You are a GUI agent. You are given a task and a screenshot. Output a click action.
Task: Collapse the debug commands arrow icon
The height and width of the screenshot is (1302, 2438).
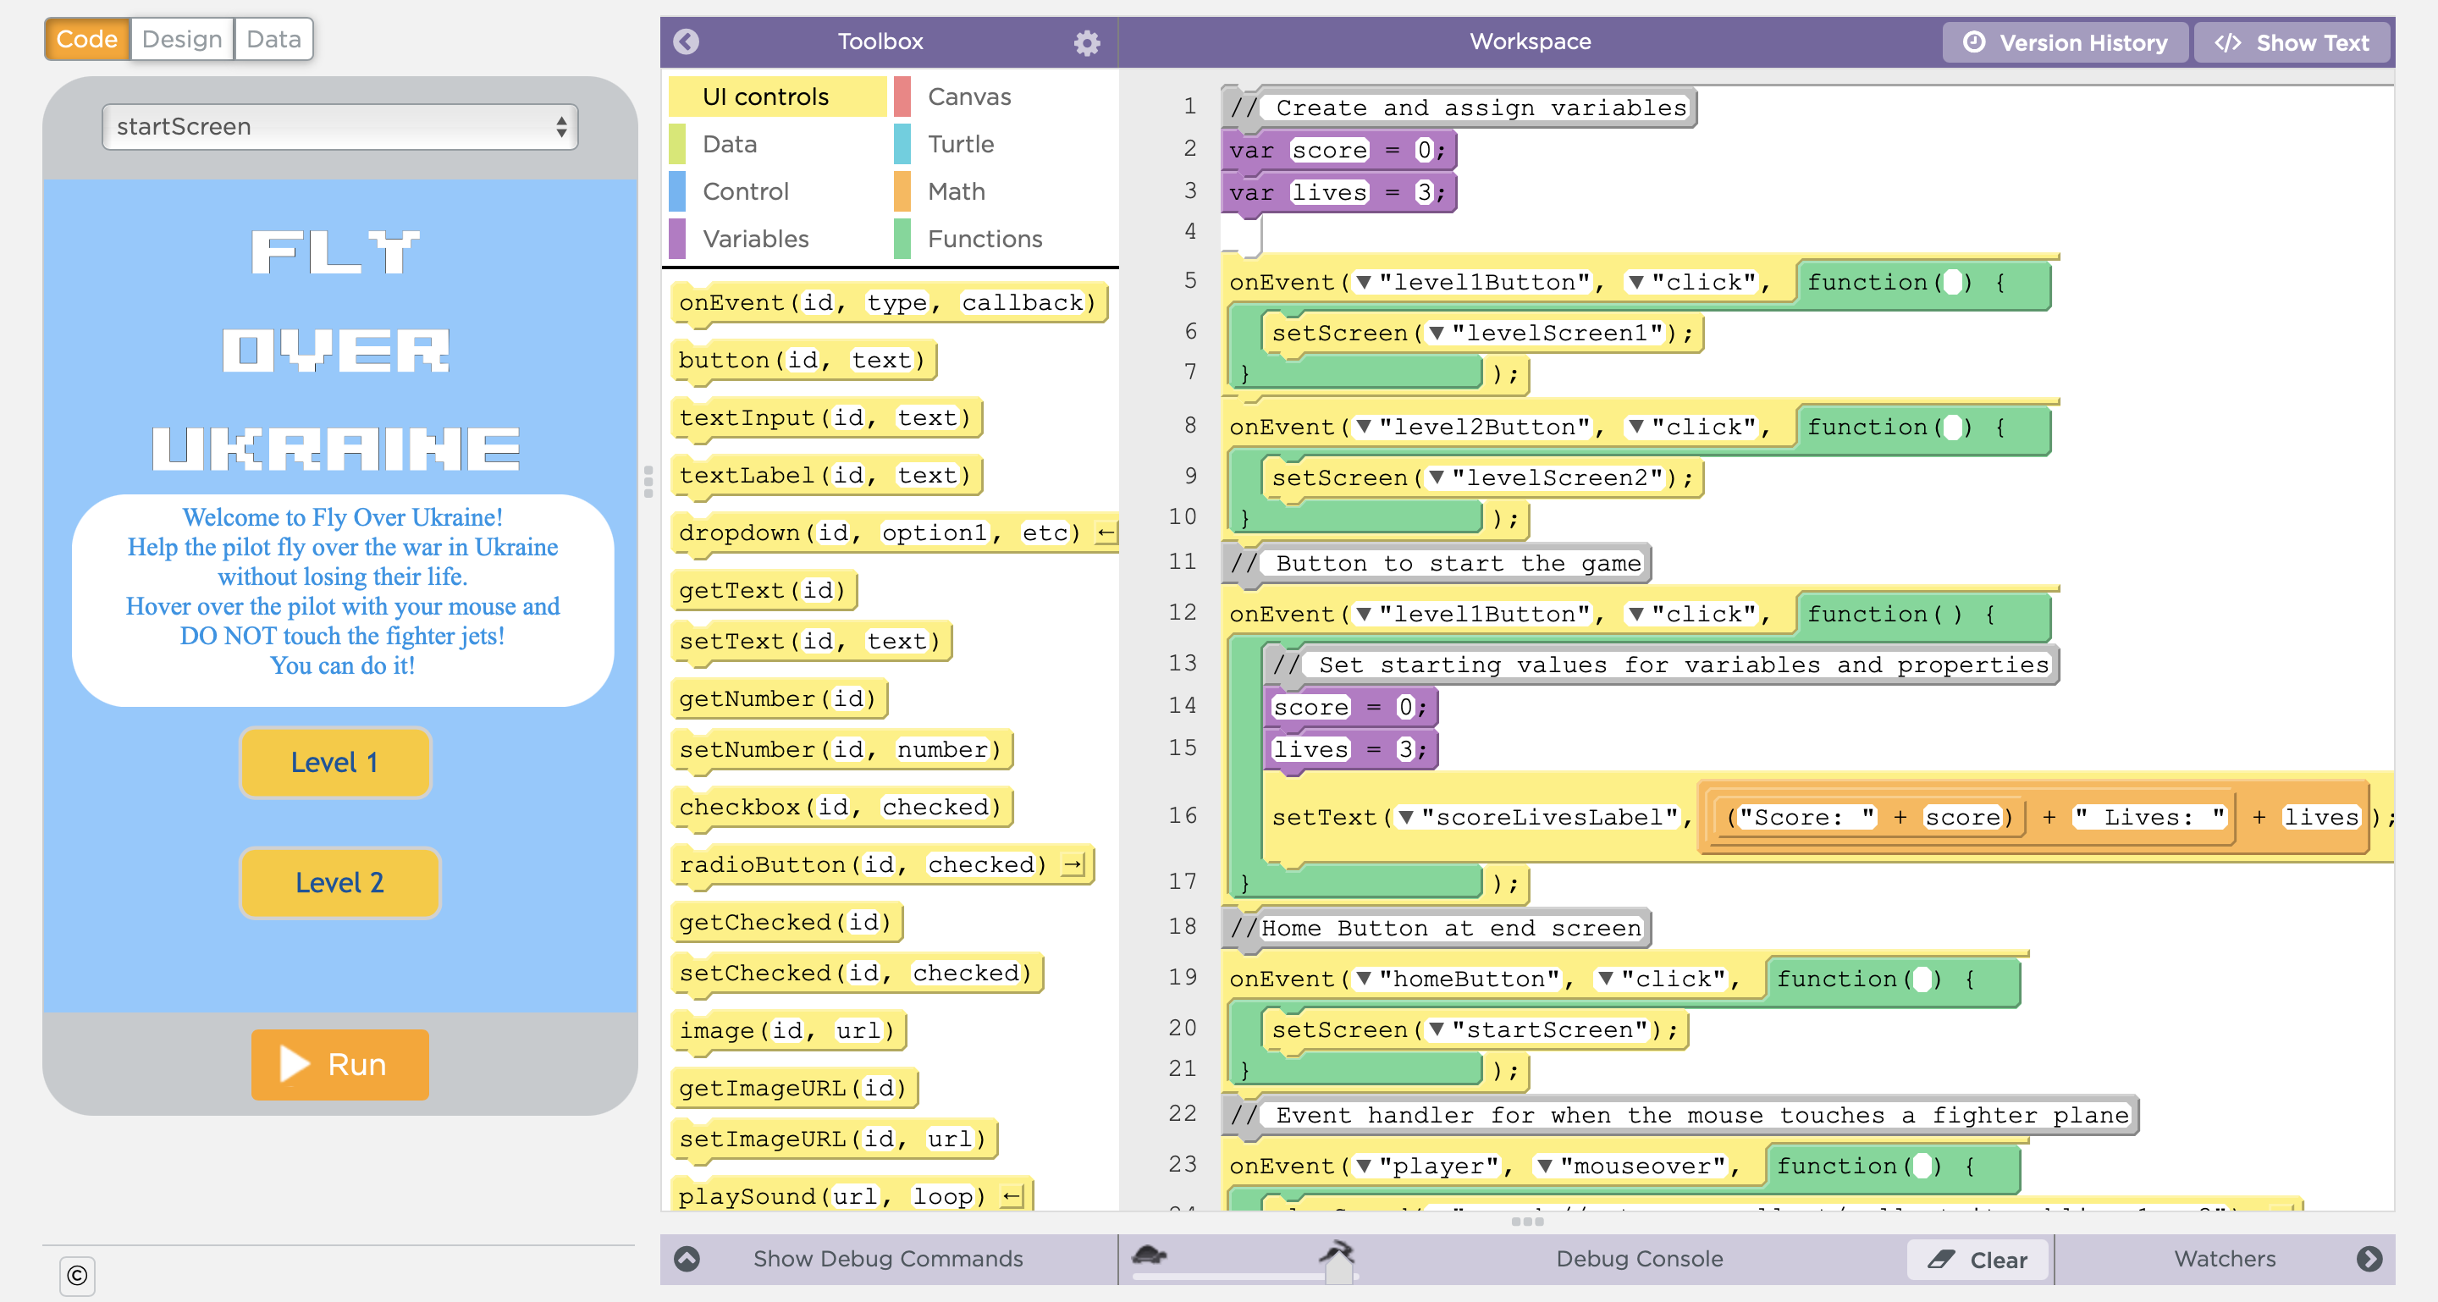[x=687, y=1259]
